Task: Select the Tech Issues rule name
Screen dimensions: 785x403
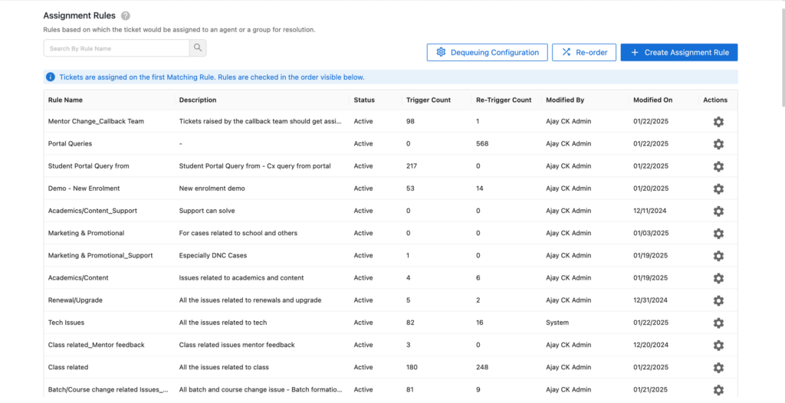Action: (66, 323)
